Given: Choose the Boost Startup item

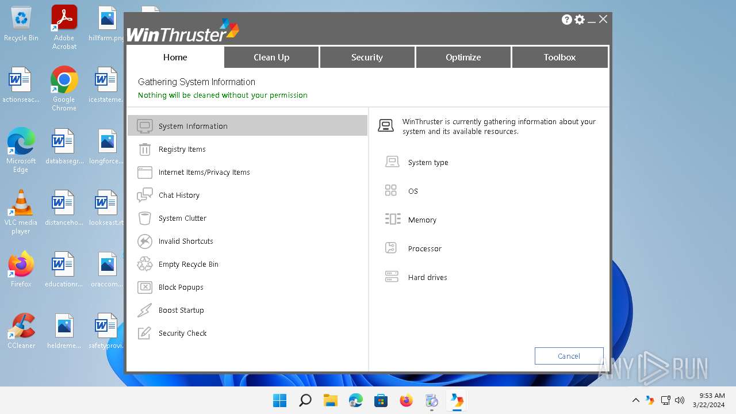Looking at the screenshot, I should 247,310.
